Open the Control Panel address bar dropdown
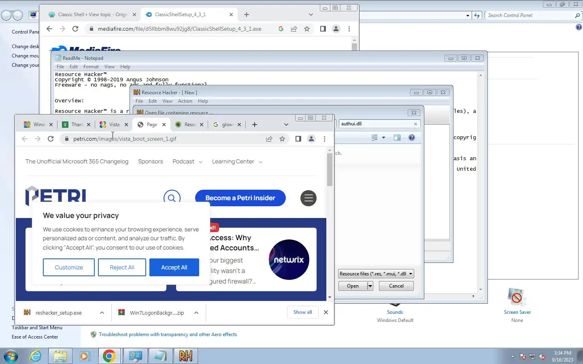 pos(468,15)
